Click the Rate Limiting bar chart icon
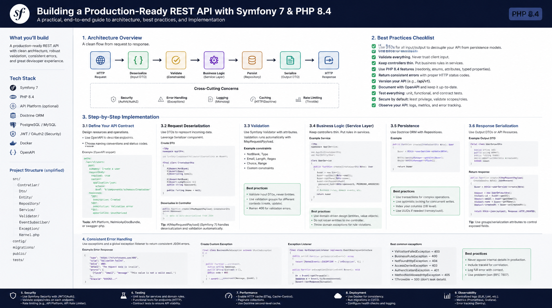 (298, 99)
